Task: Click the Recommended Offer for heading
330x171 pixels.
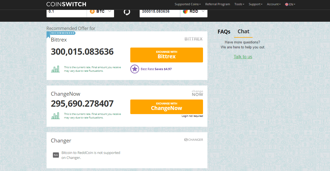Action: [x=71, y=28]
